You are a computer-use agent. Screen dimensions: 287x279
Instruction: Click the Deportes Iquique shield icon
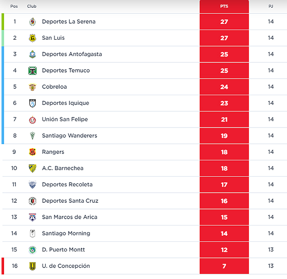[x=33, y=103]
